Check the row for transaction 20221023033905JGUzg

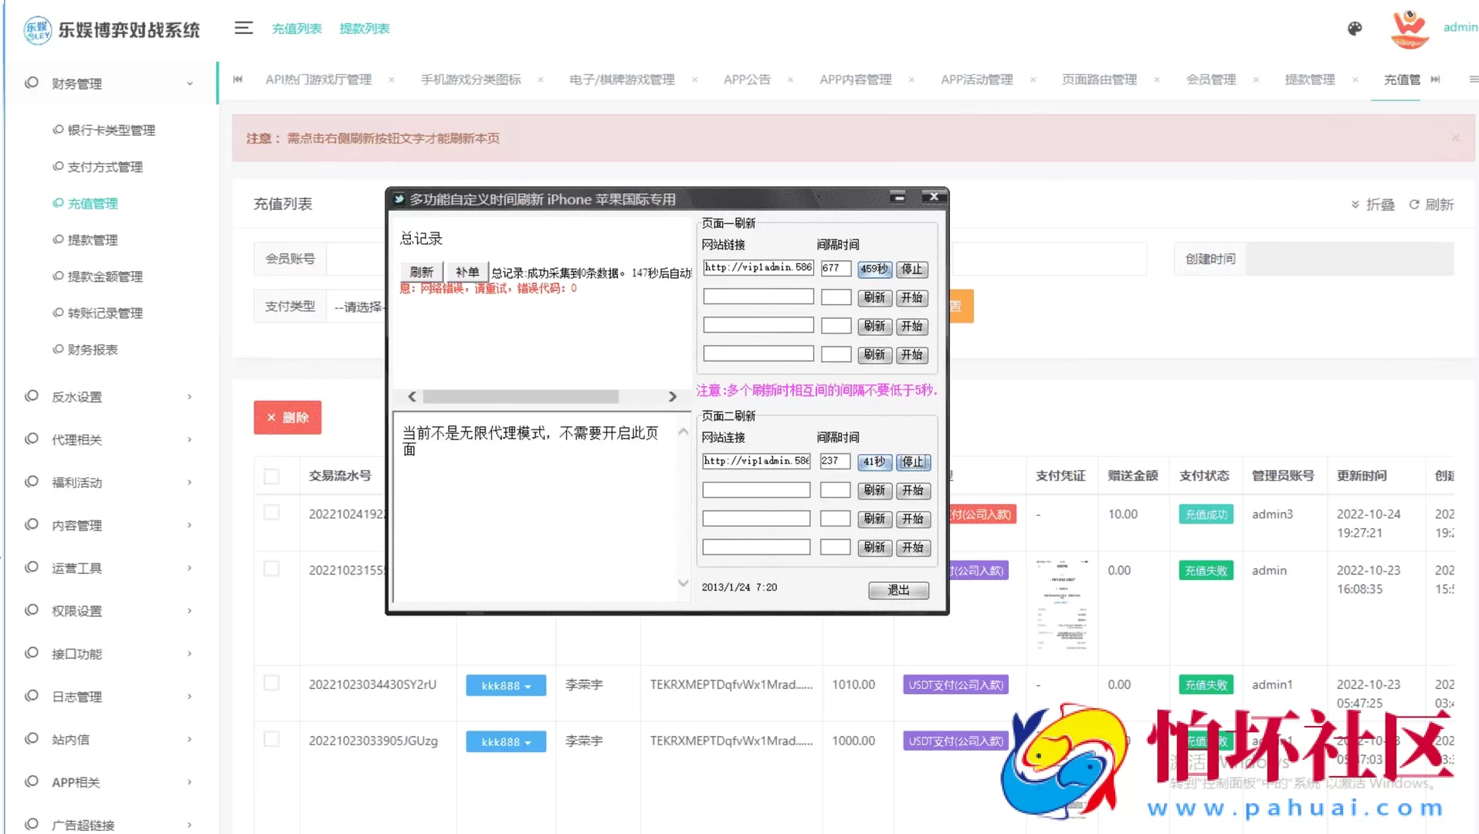pyautogui.click(x=271, y=739)
